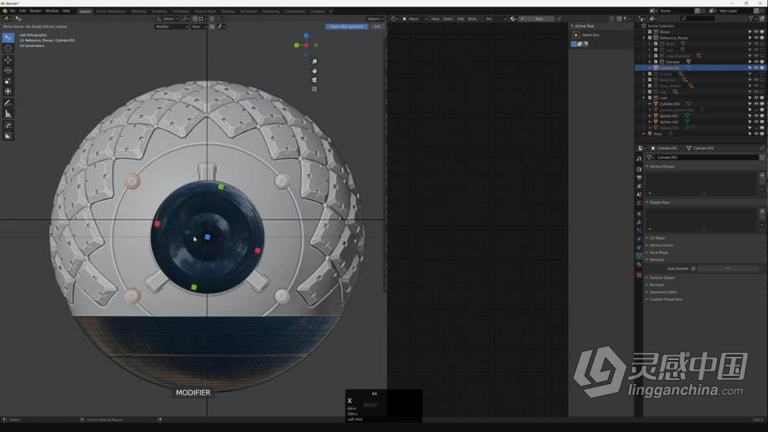
Task: Click the outliner filter funnel icon
Action: pyautogui.click(x=751, y=19)
